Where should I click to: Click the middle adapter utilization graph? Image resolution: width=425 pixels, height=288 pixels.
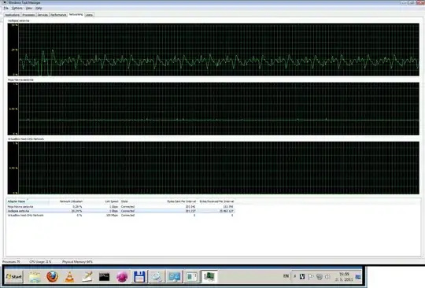point(213,109)
